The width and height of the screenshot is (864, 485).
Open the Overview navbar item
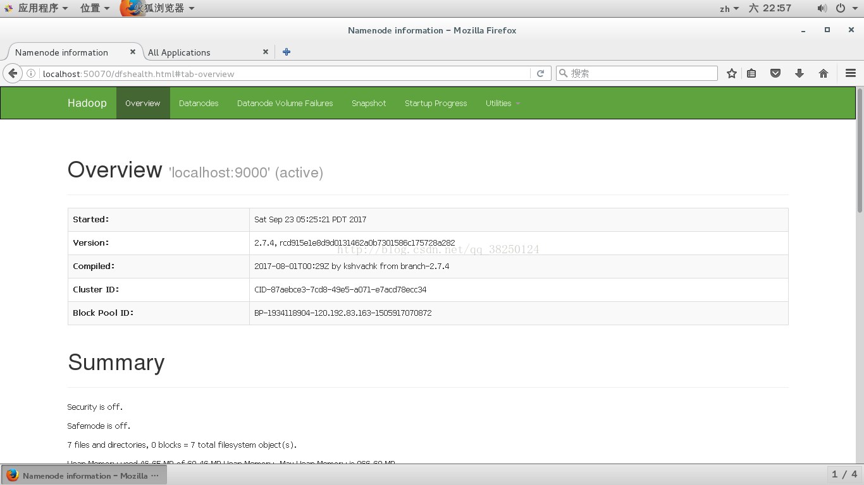[143, 103]
